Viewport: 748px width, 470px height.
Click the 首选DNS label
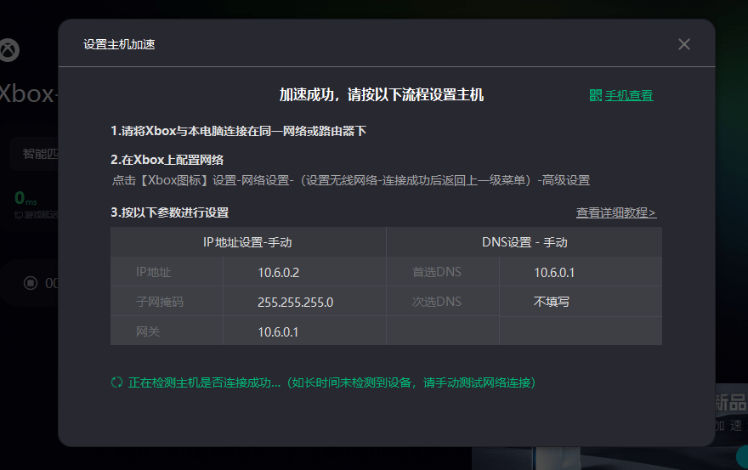437,272
